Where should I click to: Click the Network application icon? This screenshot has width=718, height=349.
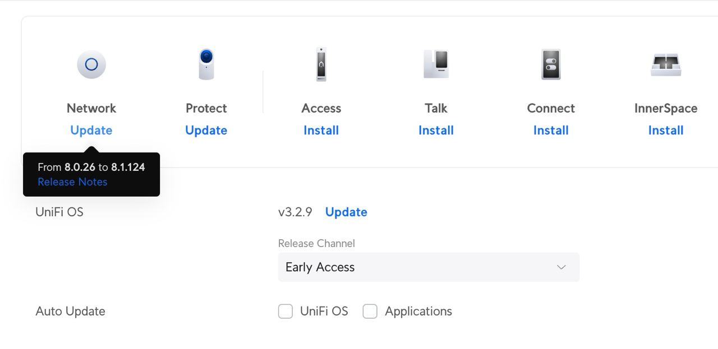(91, 64)
